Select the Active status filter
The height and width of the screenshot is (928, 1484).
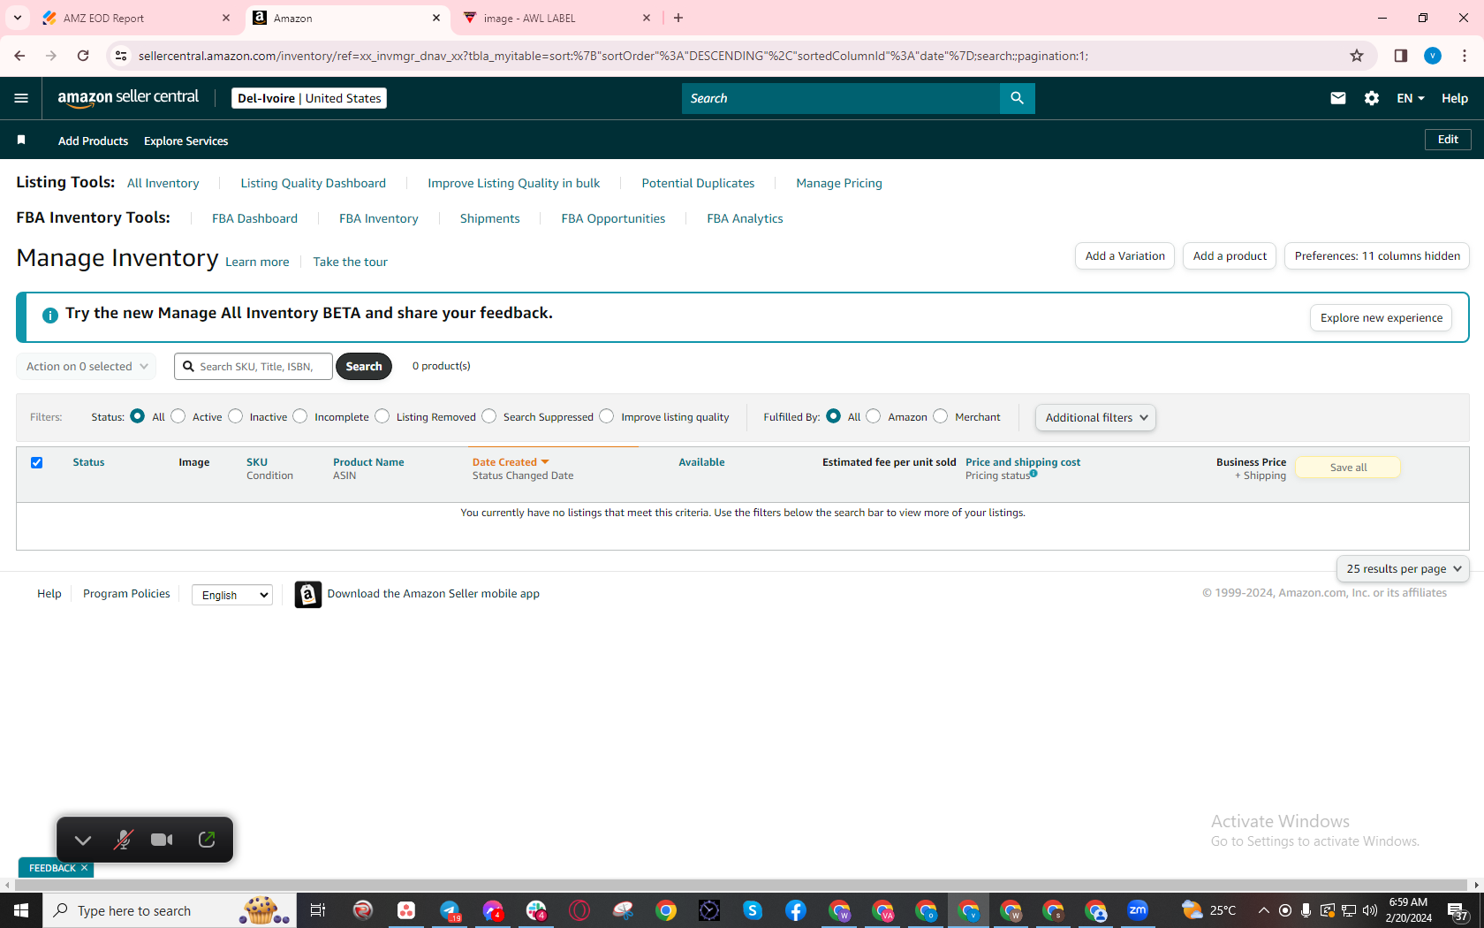(x=178, y=416)
